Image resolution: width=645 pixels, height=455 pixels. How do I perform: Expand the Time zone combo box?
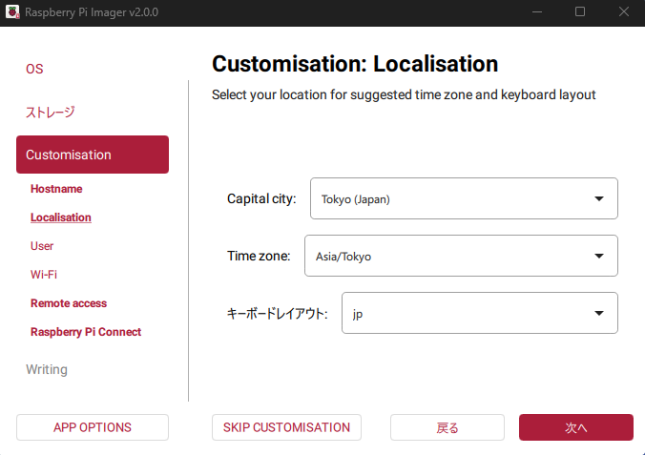460,256
